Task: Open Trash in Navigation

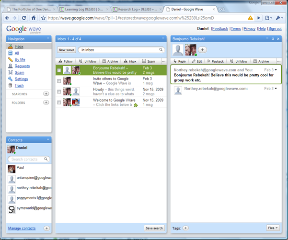Action: [x=19, y=85]
